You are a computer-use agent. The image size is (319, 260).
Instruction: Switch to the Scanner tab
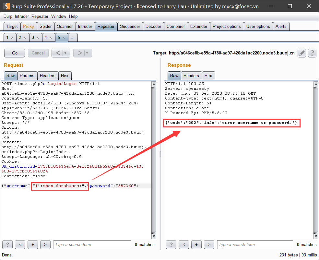65,27
